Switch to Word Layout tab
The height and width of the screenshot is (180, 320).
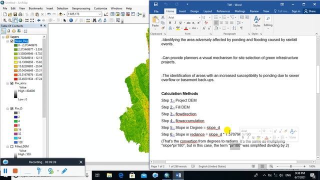(207, 11)
